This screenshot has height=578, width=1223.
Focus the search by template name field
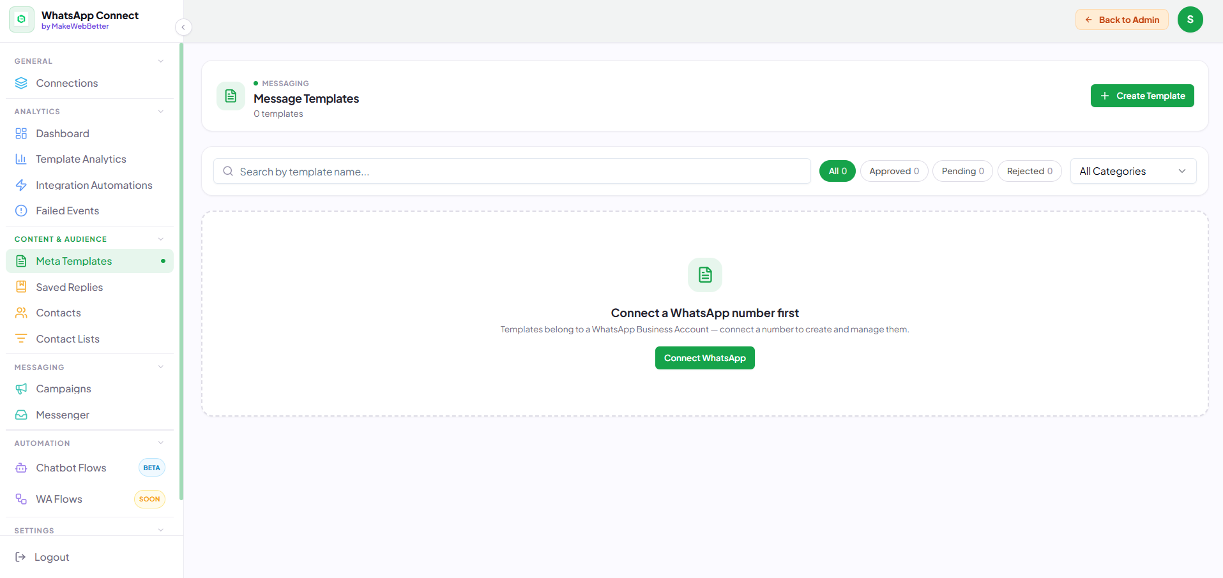click(512, 171)
